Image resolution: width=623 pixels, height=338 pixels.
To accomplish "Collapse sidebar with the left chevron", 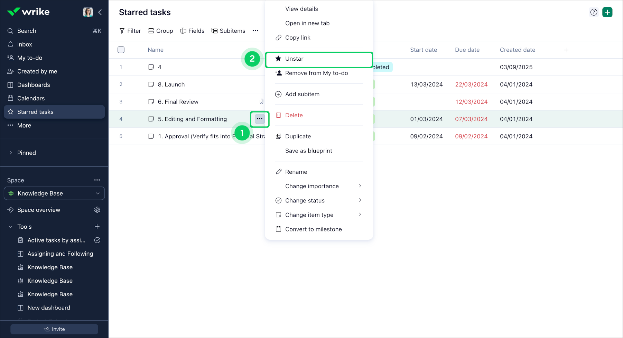I will tap(100, 12).
